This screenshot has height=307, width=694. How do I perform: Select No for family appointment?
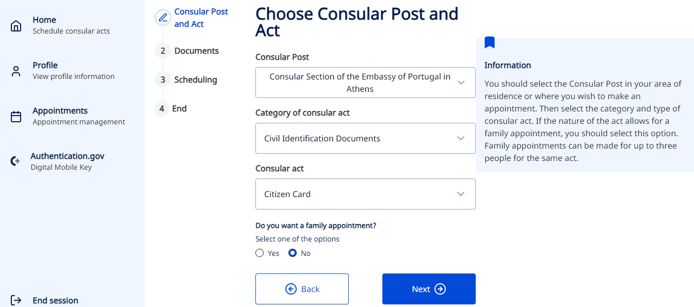click(x=293, y=253)
